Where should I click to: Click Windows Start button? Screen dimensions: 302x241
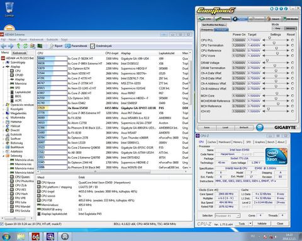click(6, 237)
